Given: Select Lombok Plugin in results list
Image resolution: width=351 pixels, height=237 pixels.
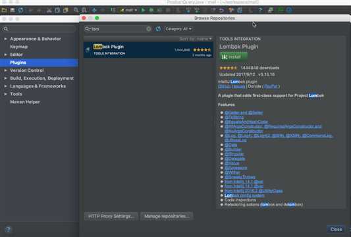Looking at the screenshot, I should click(x=148, y=50).
